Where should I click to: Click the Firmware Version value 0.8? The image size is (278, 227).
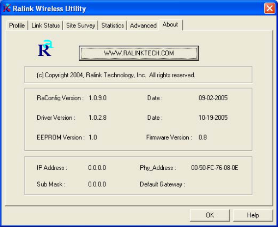tap(202, 137)
